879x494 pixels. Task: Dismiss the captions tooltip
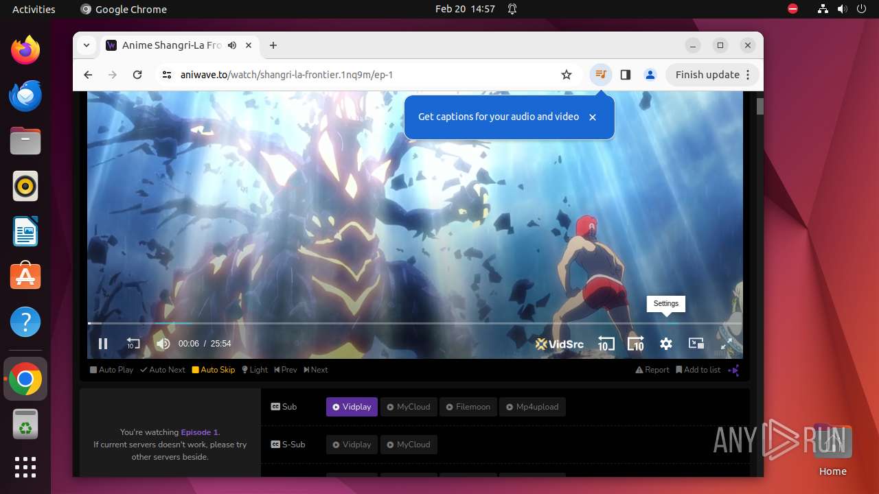(593, 117)
